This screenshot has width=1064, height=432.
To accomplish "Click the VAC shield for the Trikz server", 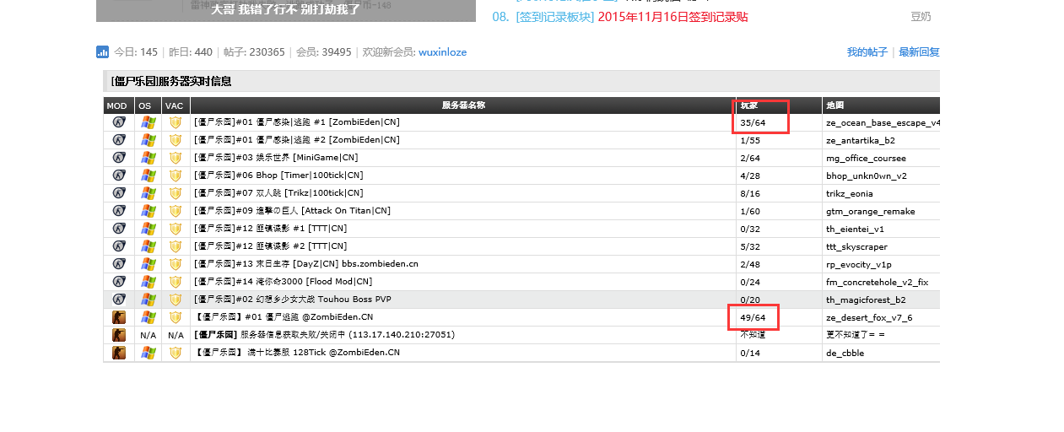I will 176,193.
